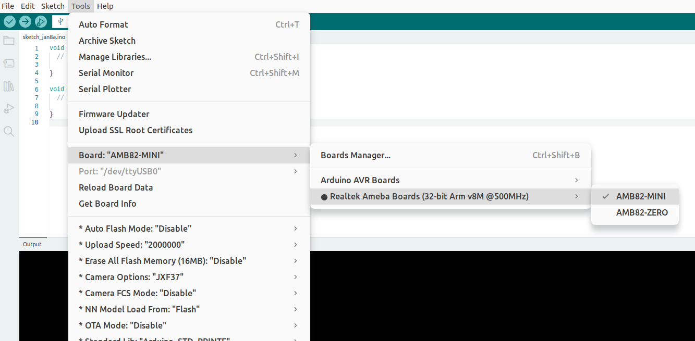Choose Archive Sketch menu entry
This screenshot has height=341, width=695.
(189, 41)
